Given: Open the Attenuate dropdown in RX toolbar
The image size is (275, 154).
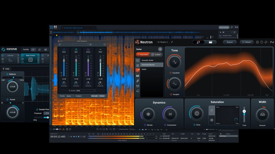Looking at the screenshot, I should click(x=133, y=129).
